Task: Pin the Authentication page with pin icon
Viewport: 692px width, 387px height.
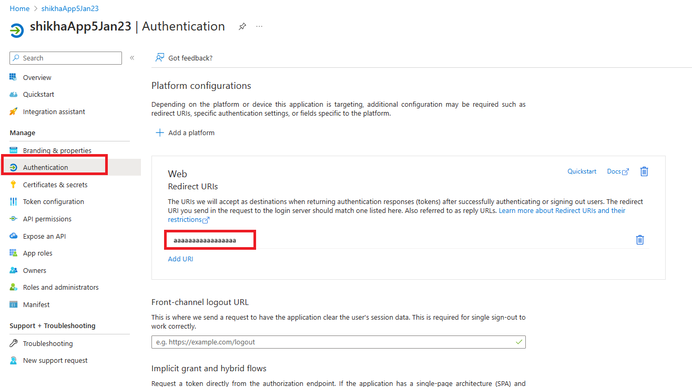Action: 242,26
